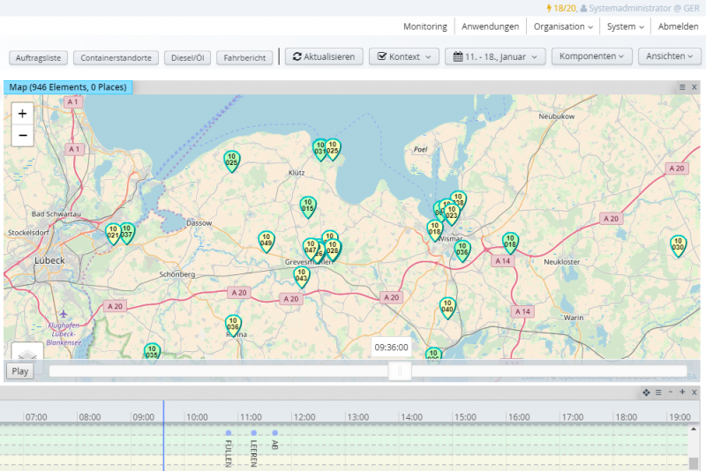Click the Aktualisieren refresh button
Image resolution: width=706 pixels, height=471 pixels.
323,56
